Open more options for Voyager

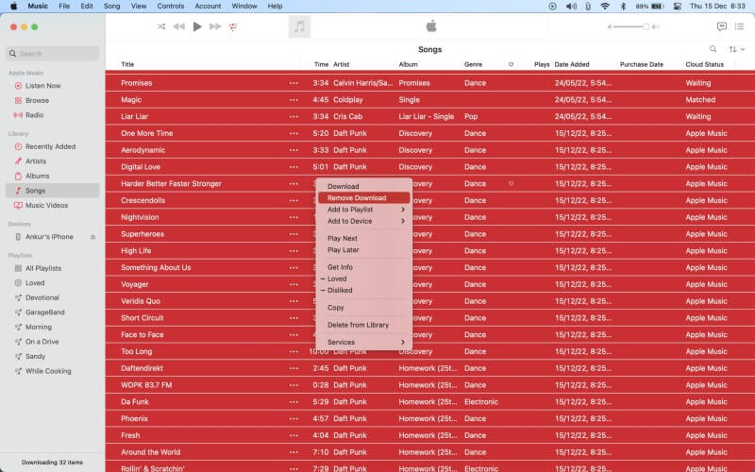click(294, 285)
